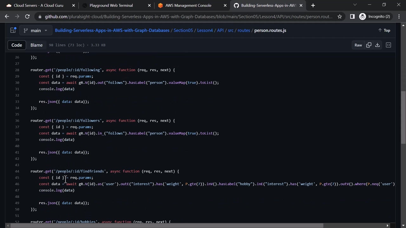
Task: Download the raw file icon
Action: coord(377,45)
